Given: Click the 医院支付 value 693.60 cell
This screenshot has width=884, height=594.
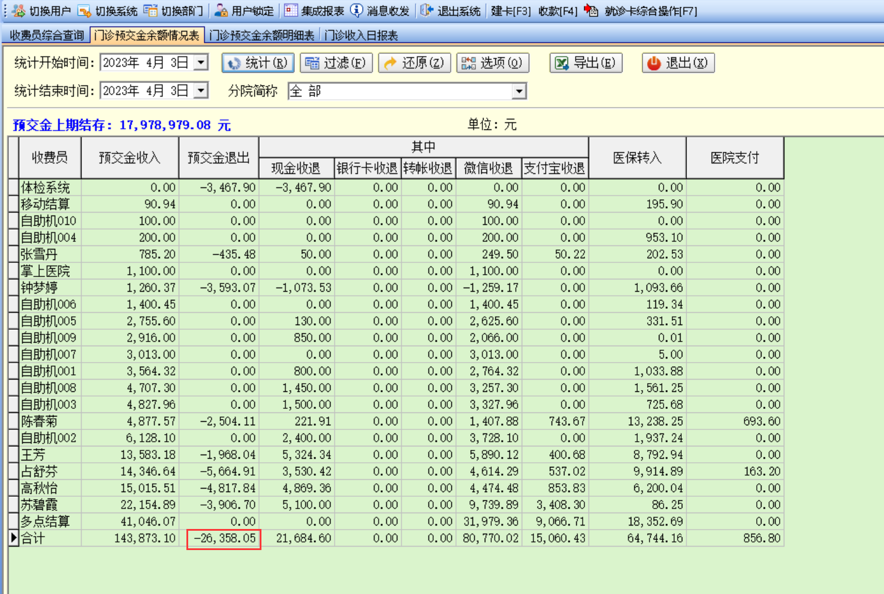Looking at the screenshot, I should (x=735, y=421).
